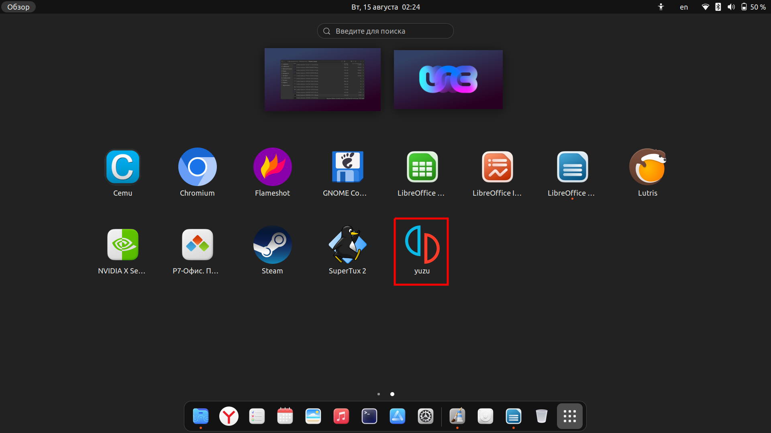Open the date and time calendar menu
771x433 pixels.
pos(385,7)
